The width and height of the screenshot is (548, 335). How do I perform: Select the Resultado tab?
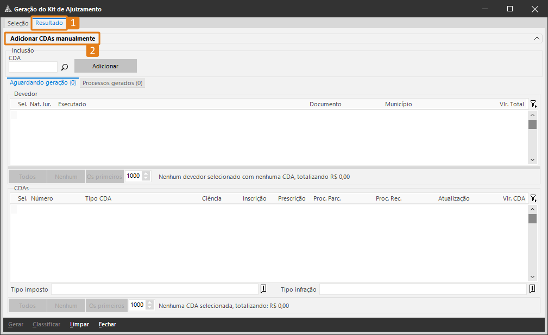pos(49,23)
